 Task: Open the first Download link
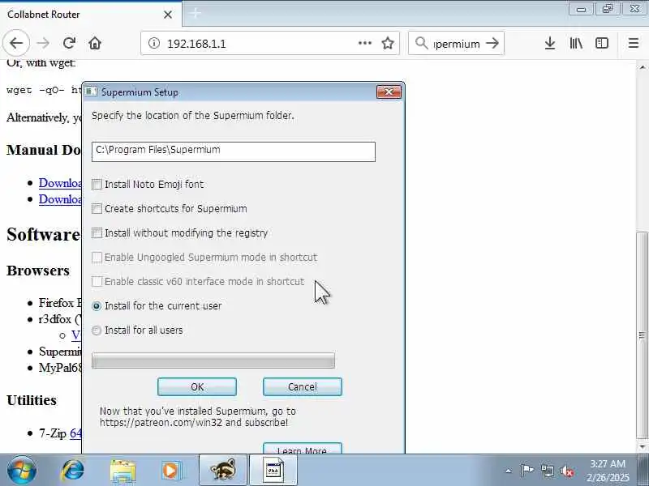point(60,183)
